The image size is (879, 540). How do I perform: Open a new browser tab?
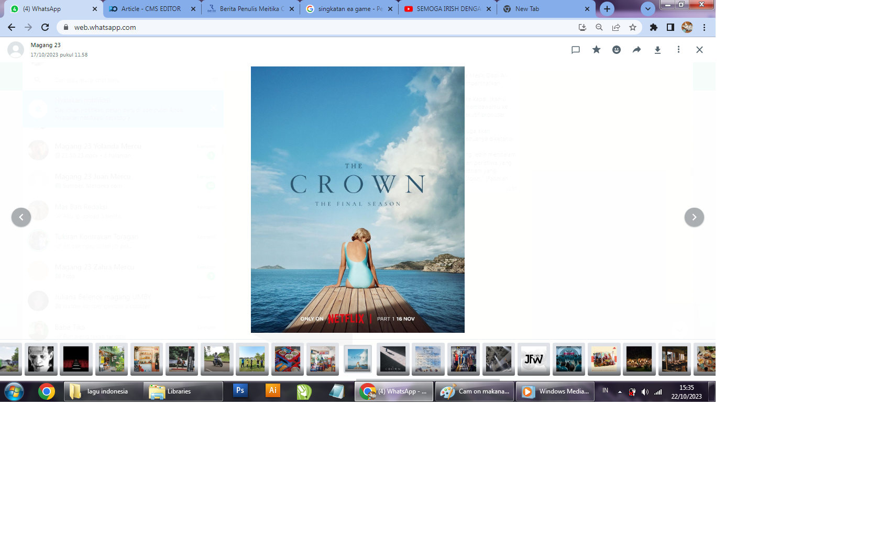click(x=607, y=9)
